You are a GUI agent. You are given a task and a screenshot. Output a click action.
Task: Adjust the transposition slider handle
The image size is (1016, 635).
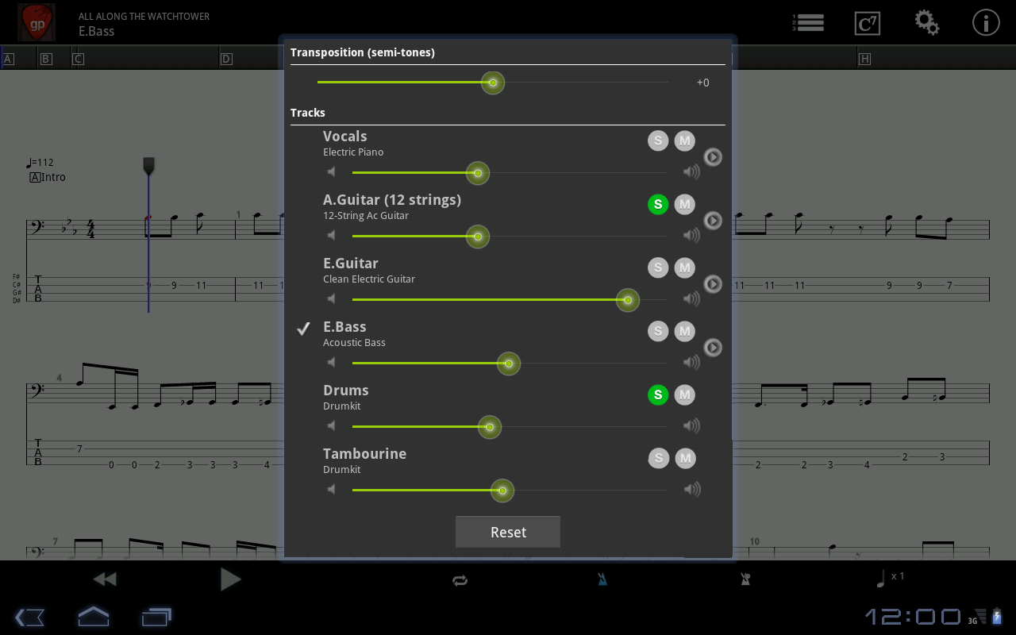493,83
